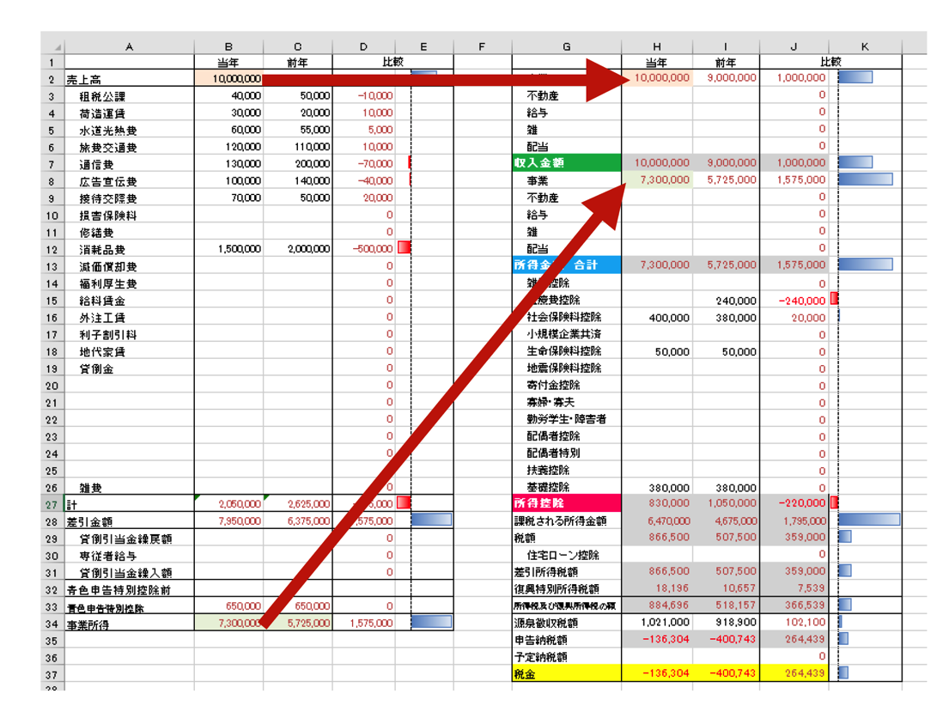
Task: Click the 荷造運賃 label cell
Action: pos(130,113)
